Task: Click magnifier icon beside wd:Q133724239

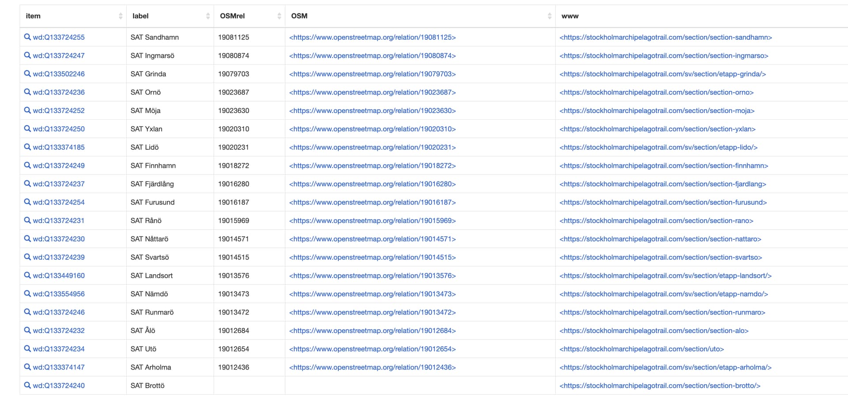Action: click(x=27, y=257)
